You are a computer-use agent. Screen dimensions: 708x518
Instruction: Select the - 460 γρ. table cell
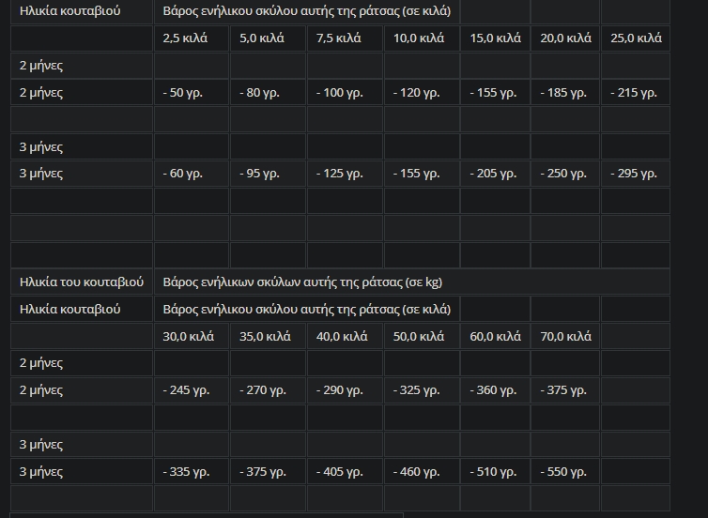click(422, 471)
